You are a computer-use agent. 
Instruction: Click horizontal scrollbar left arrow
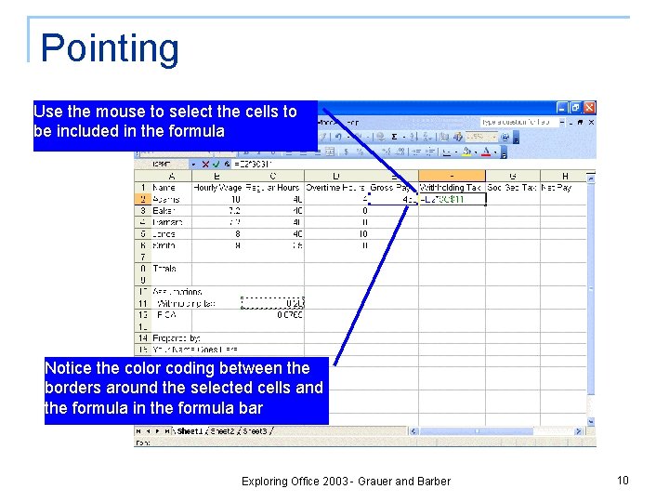coord(413,431)
